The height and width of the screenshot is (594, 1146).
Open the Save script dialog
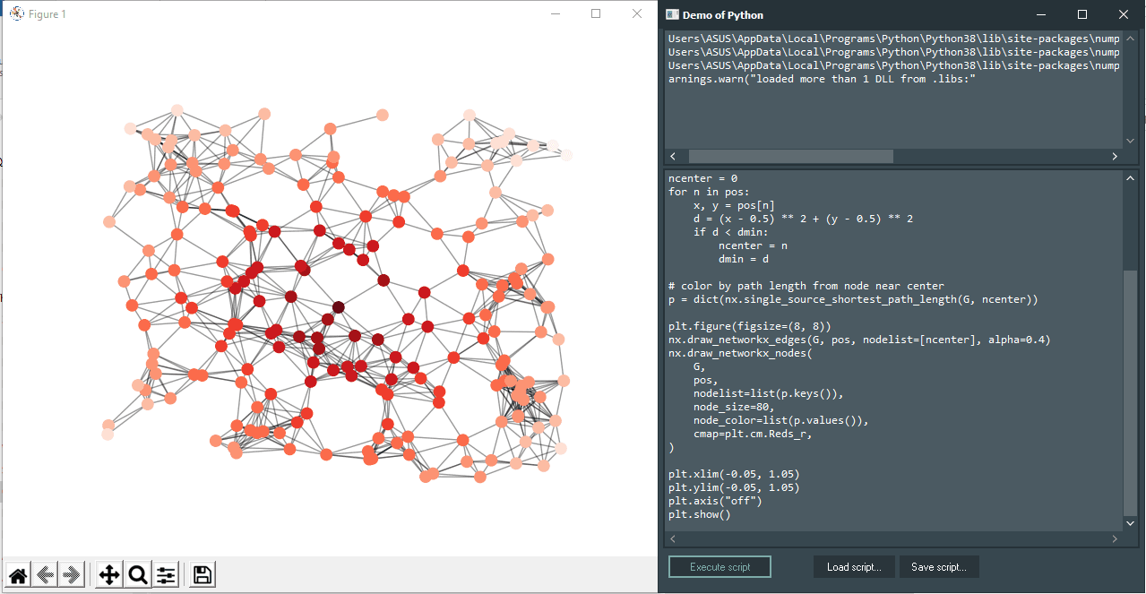coord(938,566)
